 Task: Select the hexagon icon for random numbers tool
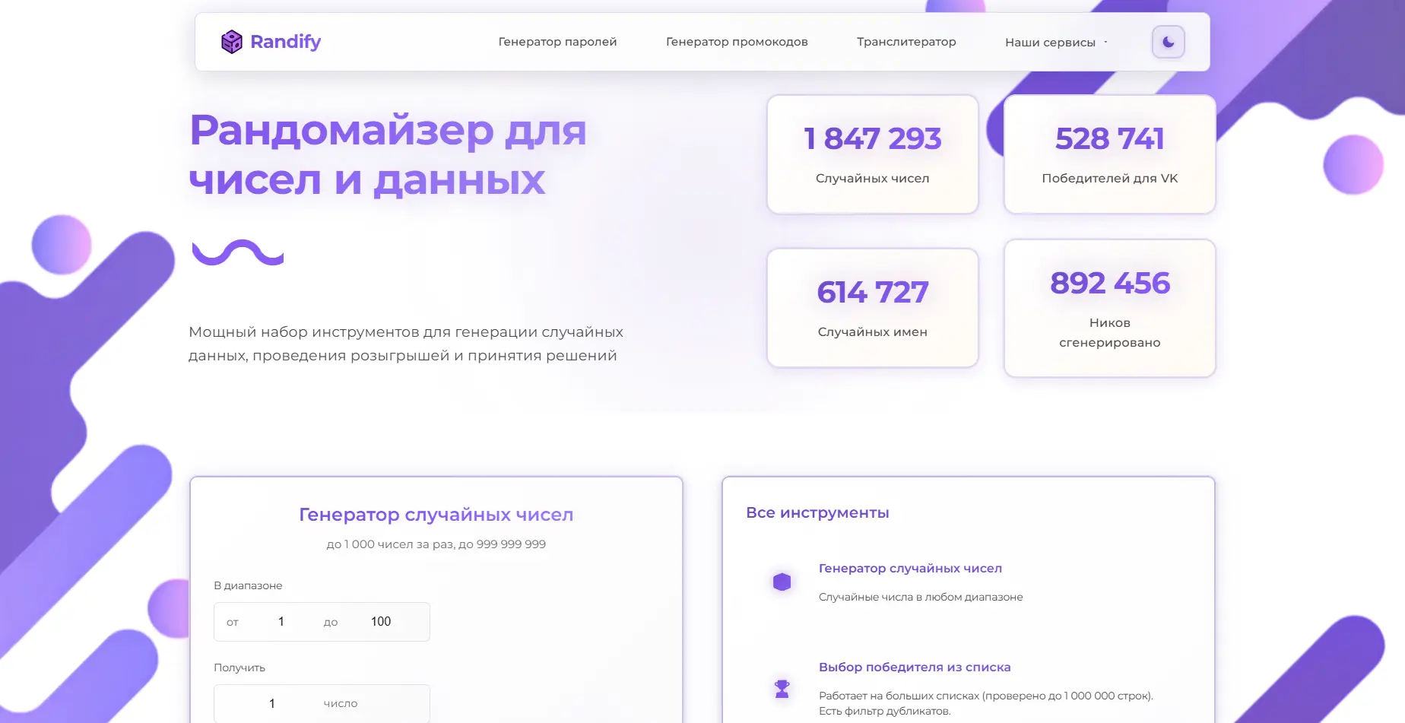click(x=781, y=581)
